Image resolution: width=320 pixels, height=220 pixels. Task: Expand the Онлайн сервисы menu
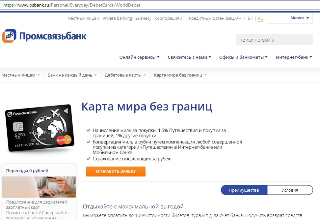tap(139, 57)
